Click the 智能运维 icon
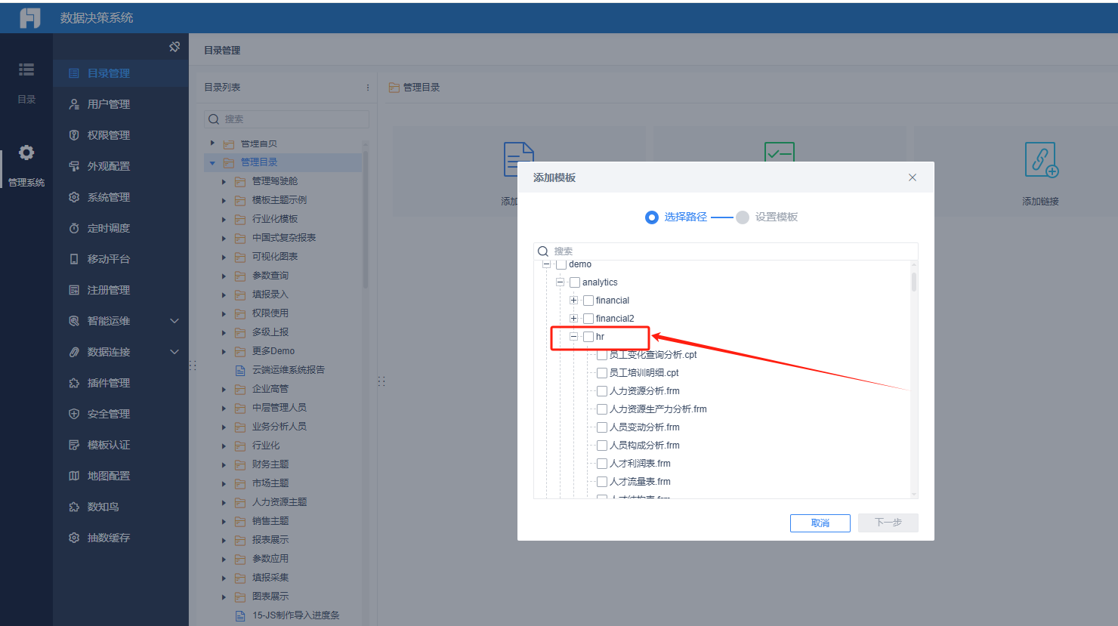Viewport: 1118px width, 626px height. (x=74, y=321)
